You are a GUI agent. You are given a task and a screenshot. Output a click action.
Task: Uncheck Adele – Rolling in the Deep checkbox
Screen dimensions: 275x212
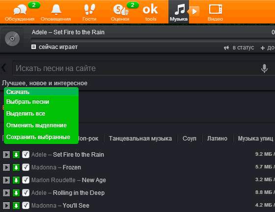[x=26, y=193]
